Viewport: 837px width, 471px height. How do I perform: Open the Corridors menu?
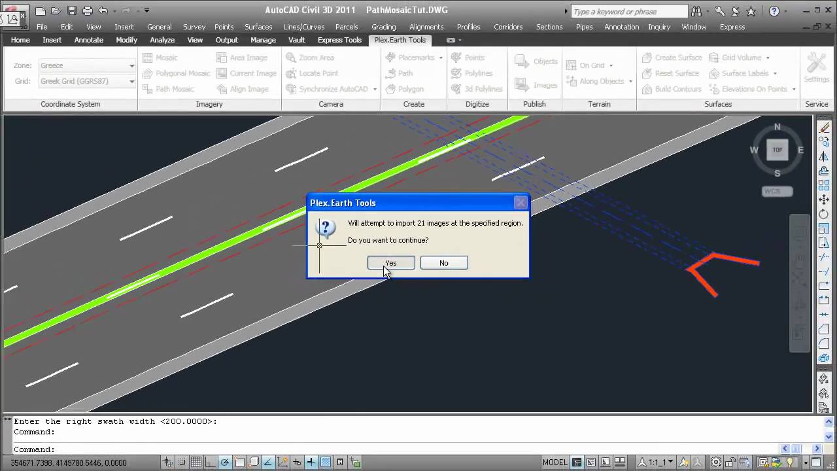pyautogui.click(x=508, y=27)
